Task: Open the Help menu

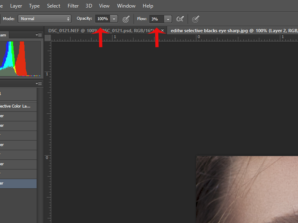Action: 148,6
